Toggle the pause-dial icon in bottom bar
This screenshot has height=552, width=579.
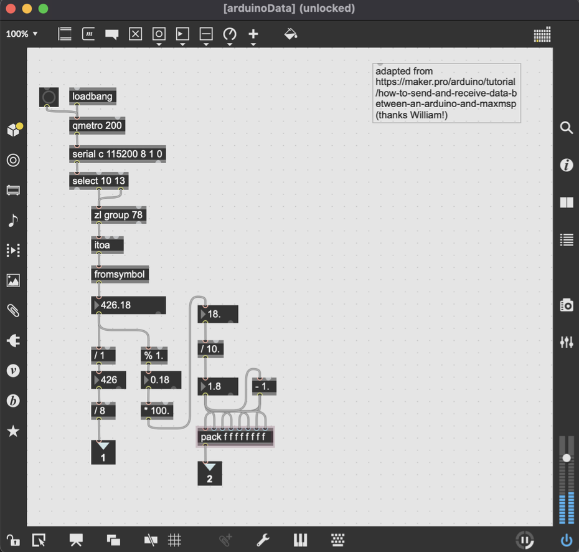point(525,541)
